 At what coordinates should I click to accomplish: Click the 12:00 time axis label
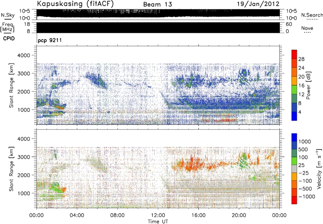pyautogui.click(x=158, y=216)
